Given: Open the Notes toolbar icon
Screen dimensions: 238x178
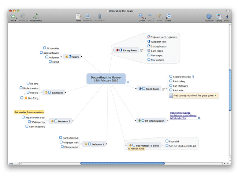Looking at the screenshot, I should pyautogui.click(x=78, y=16).
